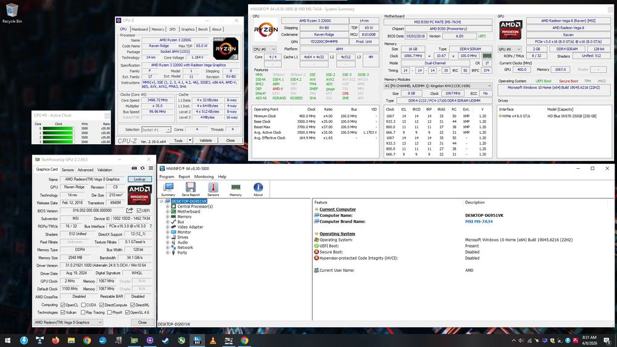Expand Central Processor(s) tree node
617x347 pixels.
(168, 206)
